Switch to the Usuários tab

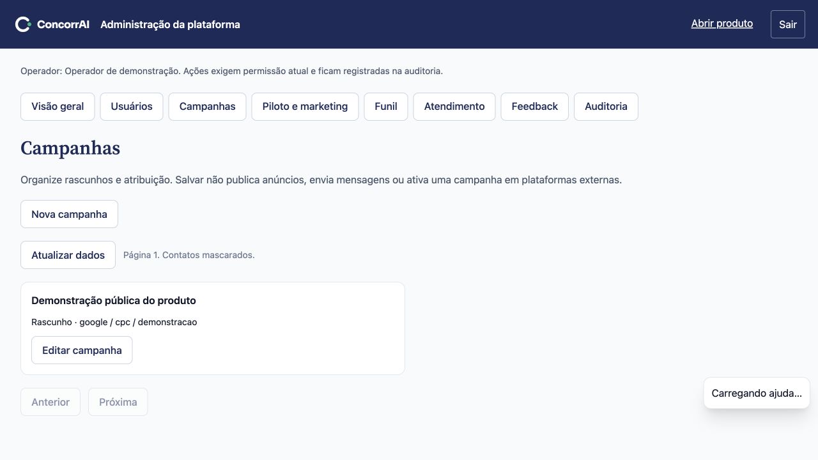[132, 107]
